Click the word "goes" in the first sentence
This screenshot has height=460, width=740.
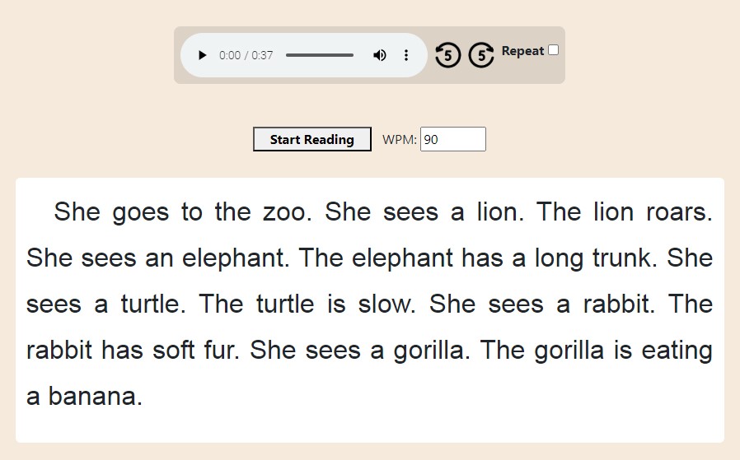140,212
